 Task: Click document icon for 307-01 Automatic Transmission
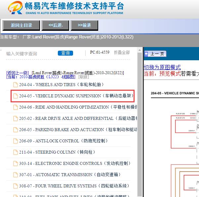click(16, 175)
